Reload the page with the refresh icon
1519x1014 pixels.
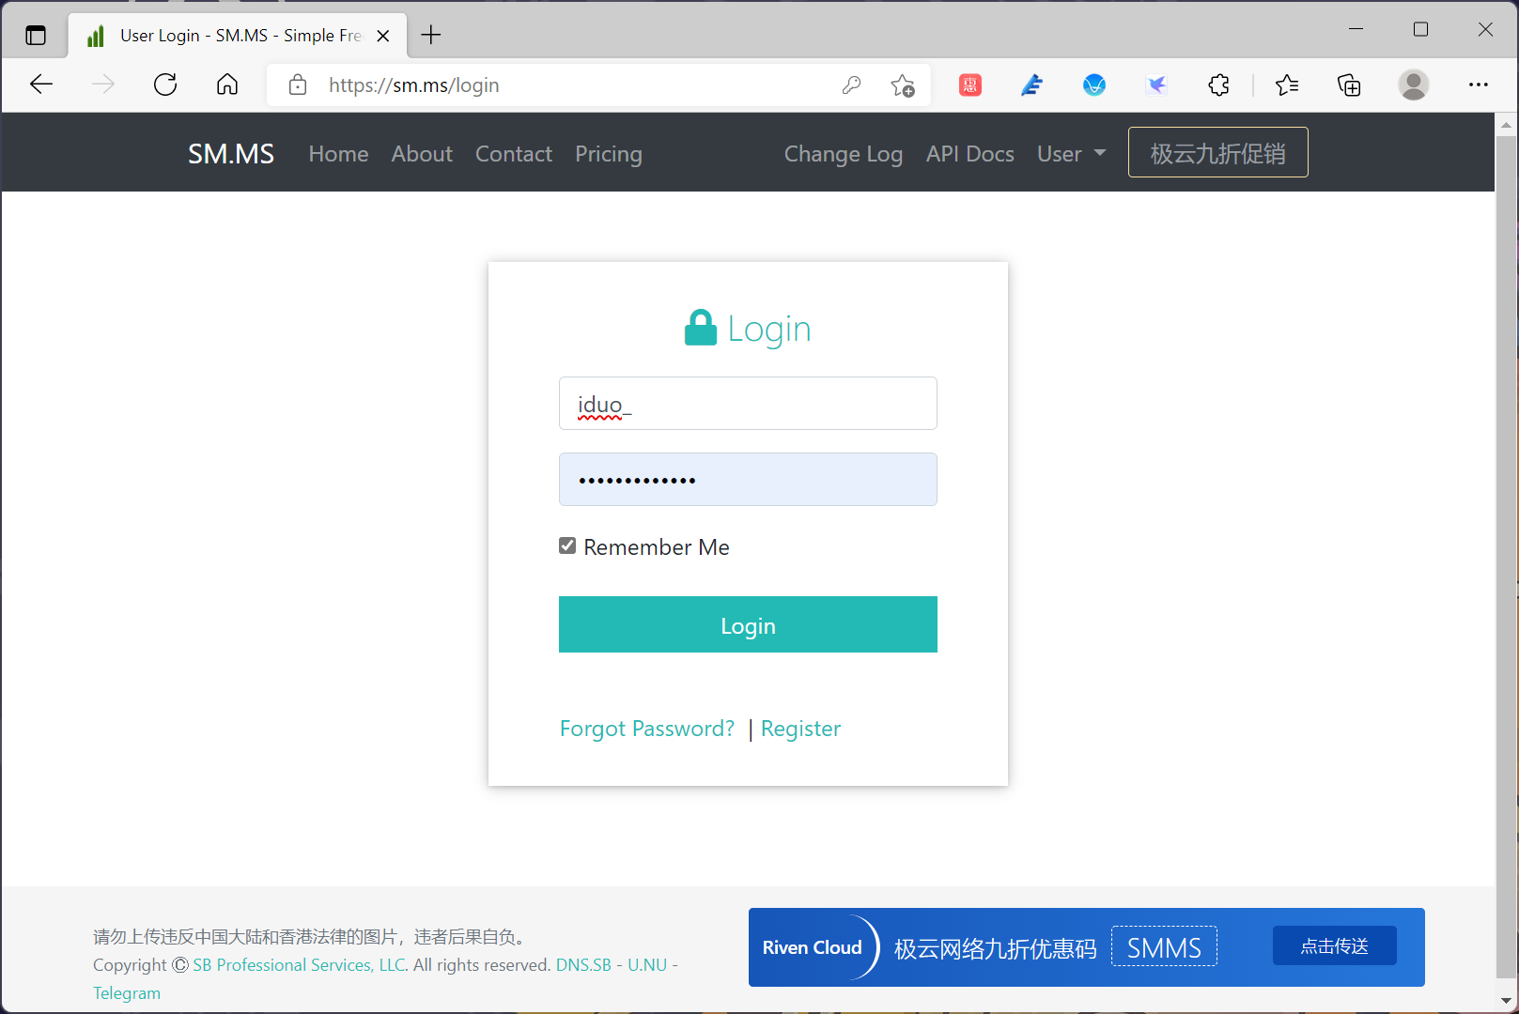point(165,84)
